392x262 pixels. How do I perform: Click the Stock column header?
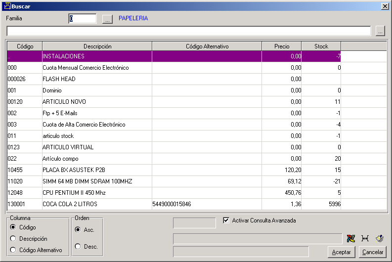click(x=321, y=46)
